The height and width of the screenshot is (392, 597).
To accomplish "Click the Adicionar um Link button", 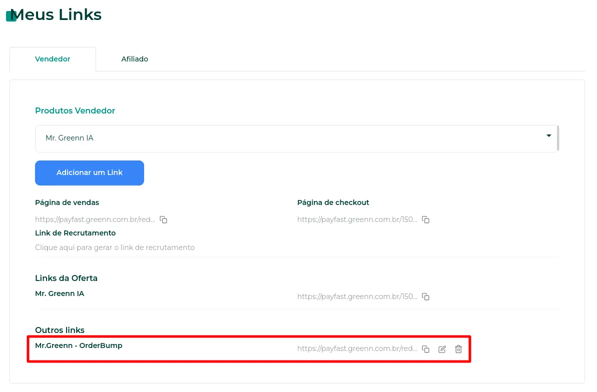I will [x=90, y=173].
